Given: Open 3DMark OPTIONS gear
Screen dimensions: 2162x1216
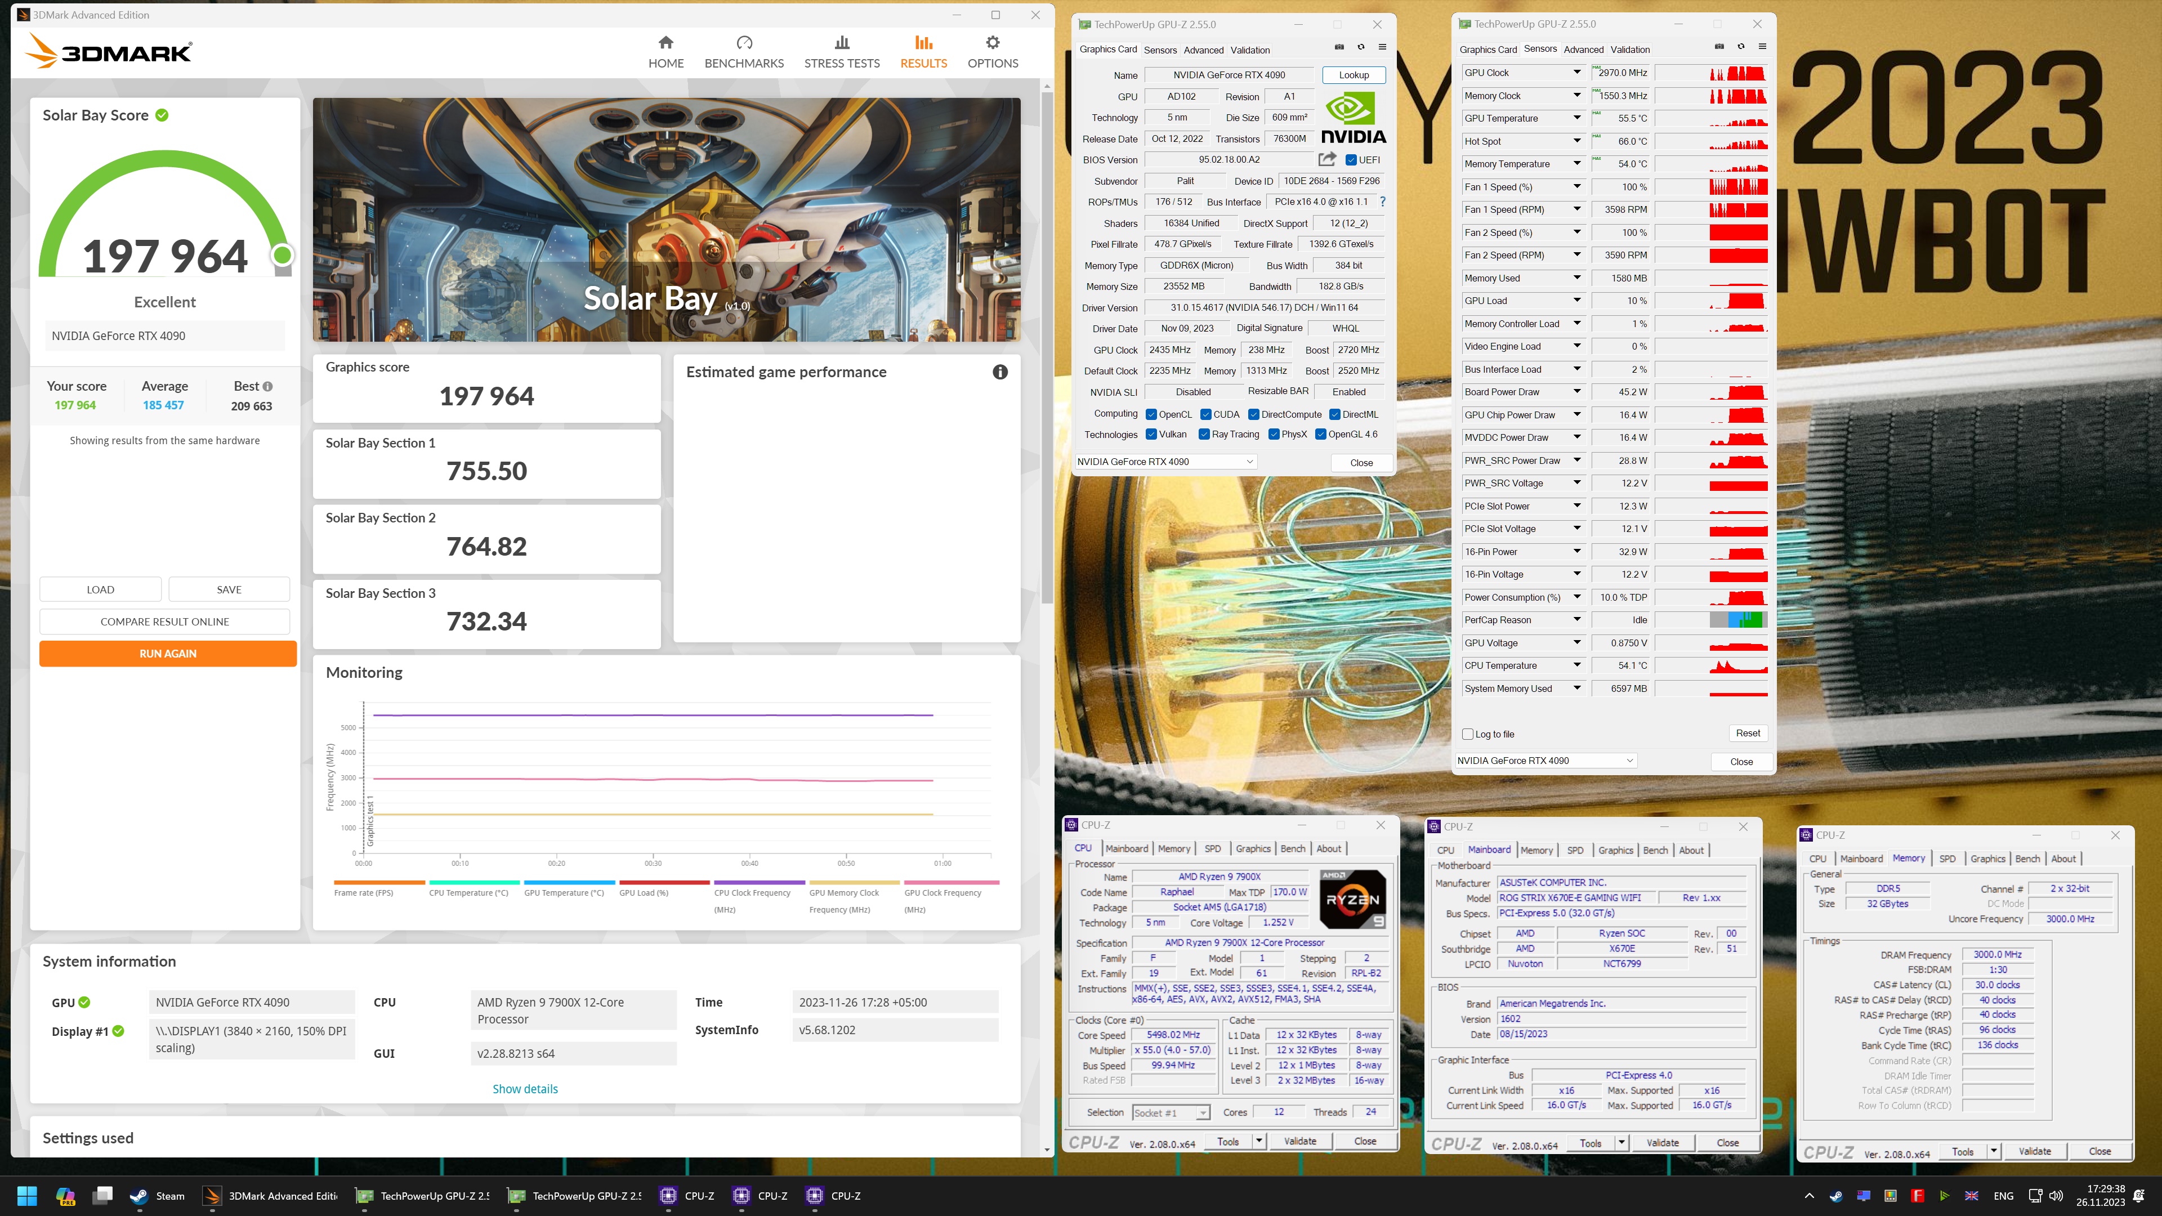Looking at the screenshot, I should pyautogui.click(x=993, y=52).
